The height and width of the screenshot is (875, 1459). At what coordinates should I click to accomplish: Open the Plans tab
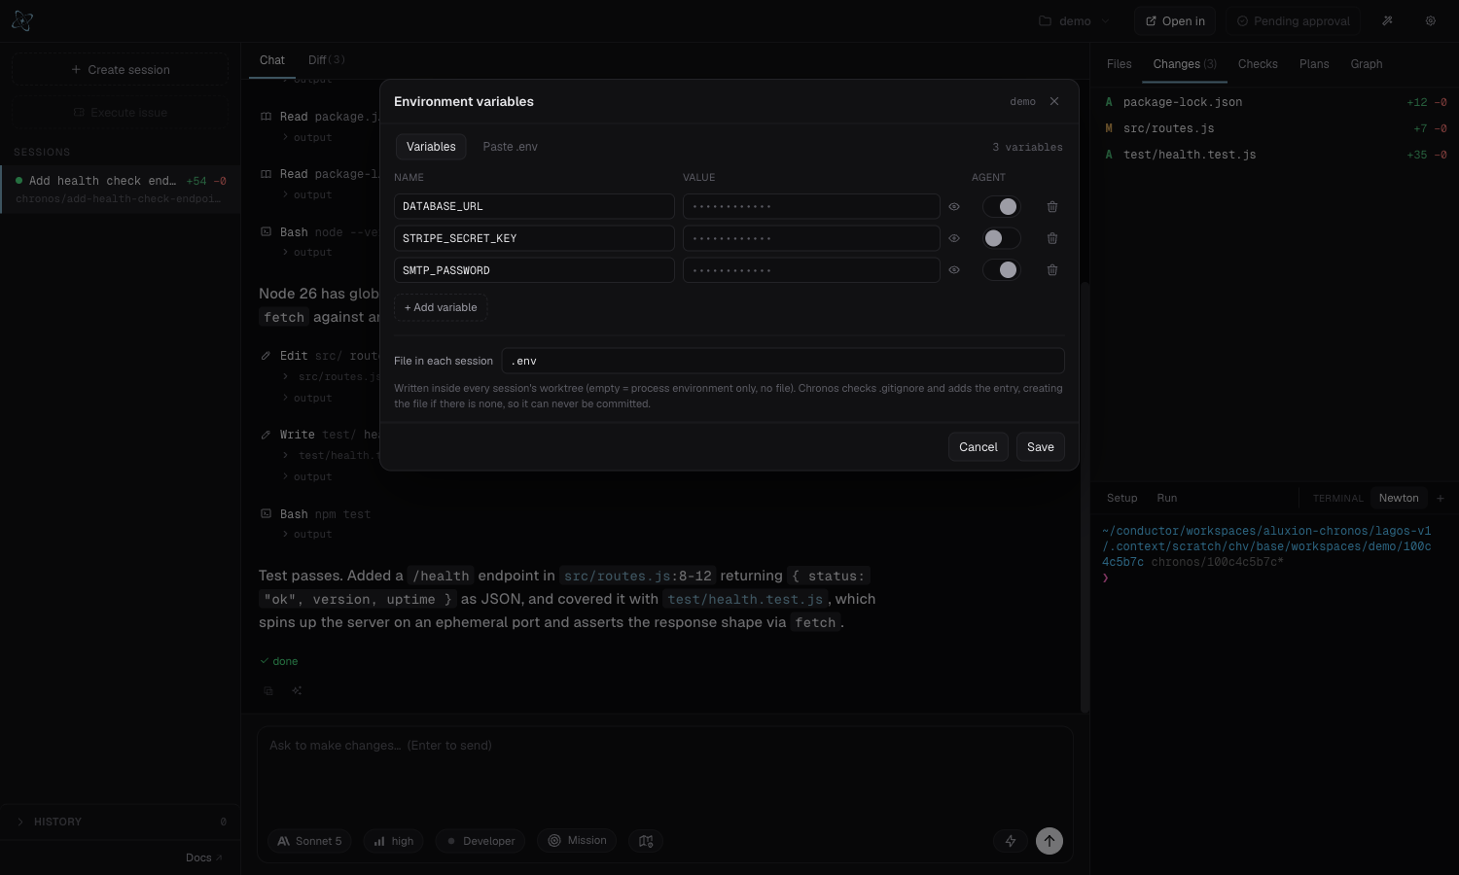coord(1314,64)
